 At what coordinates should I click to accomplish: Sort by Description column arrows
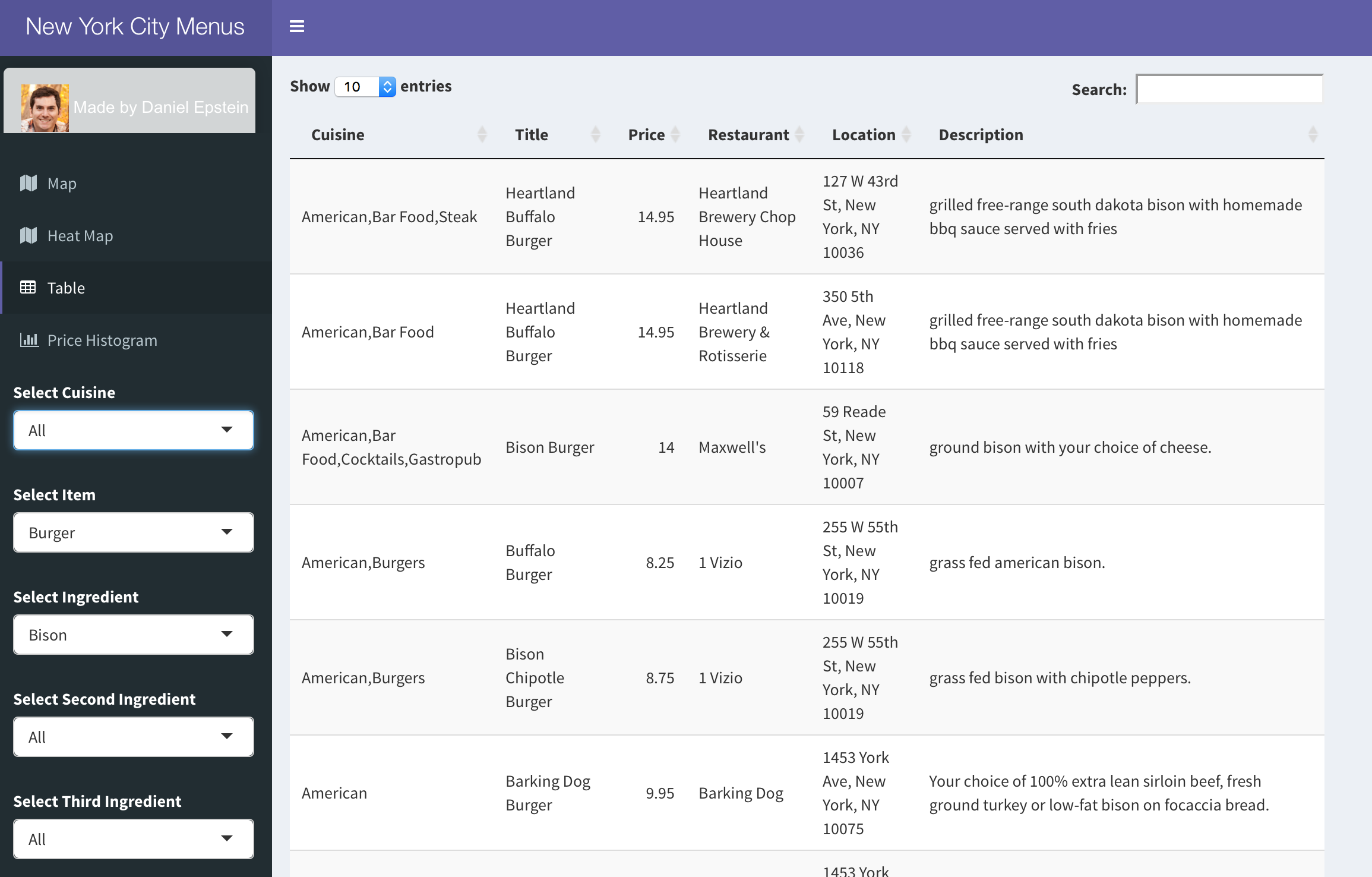(1313, 135)
